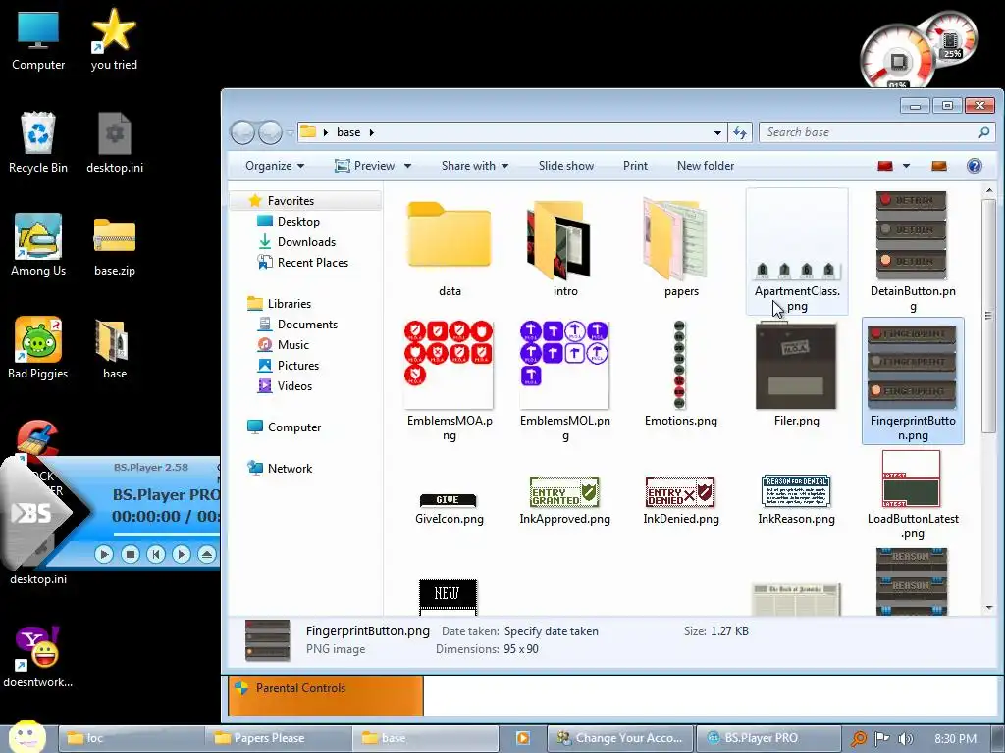Click Print in toolbar
1005x753 pixels.
click(x=635, y=166)
